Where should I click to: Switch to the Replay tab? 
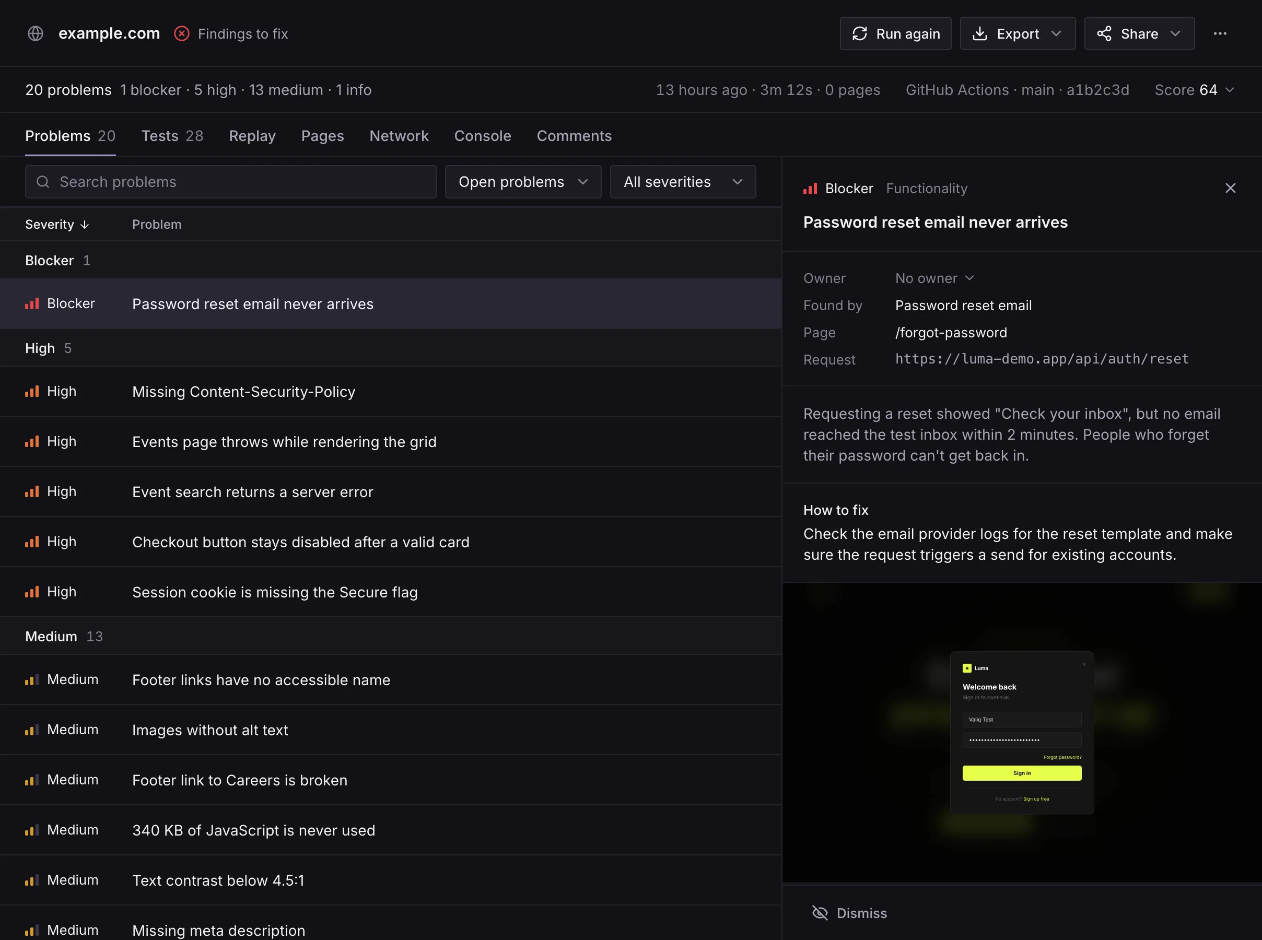(252, 136)
